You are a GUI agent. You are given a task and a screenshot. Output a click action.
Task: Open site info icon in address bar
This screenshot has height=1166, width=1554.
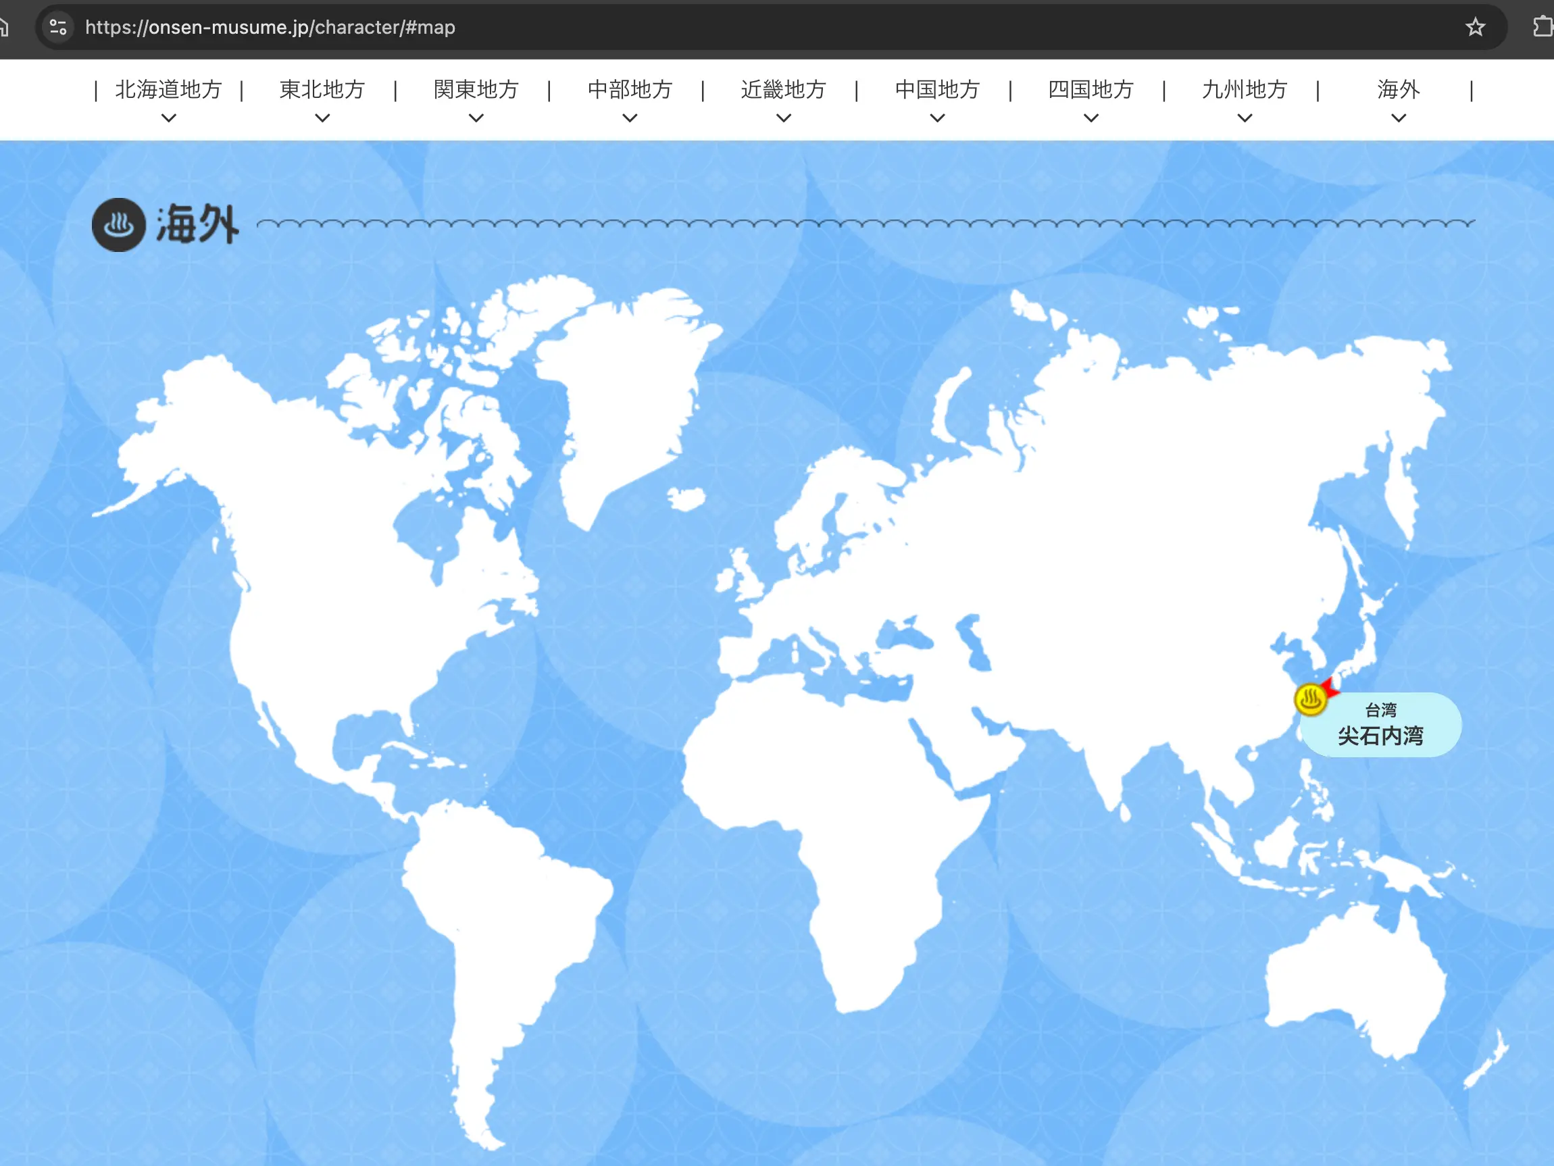point(58,28)
